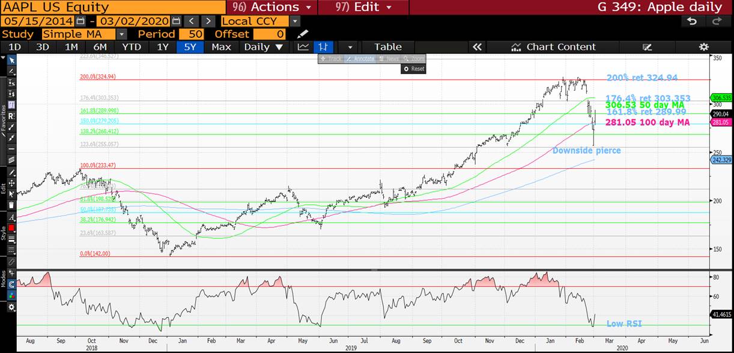Viewport: 734px width, 353px height.
Task: Select the 1D time range
Action: pyautogui.click(x=14, y=47)
